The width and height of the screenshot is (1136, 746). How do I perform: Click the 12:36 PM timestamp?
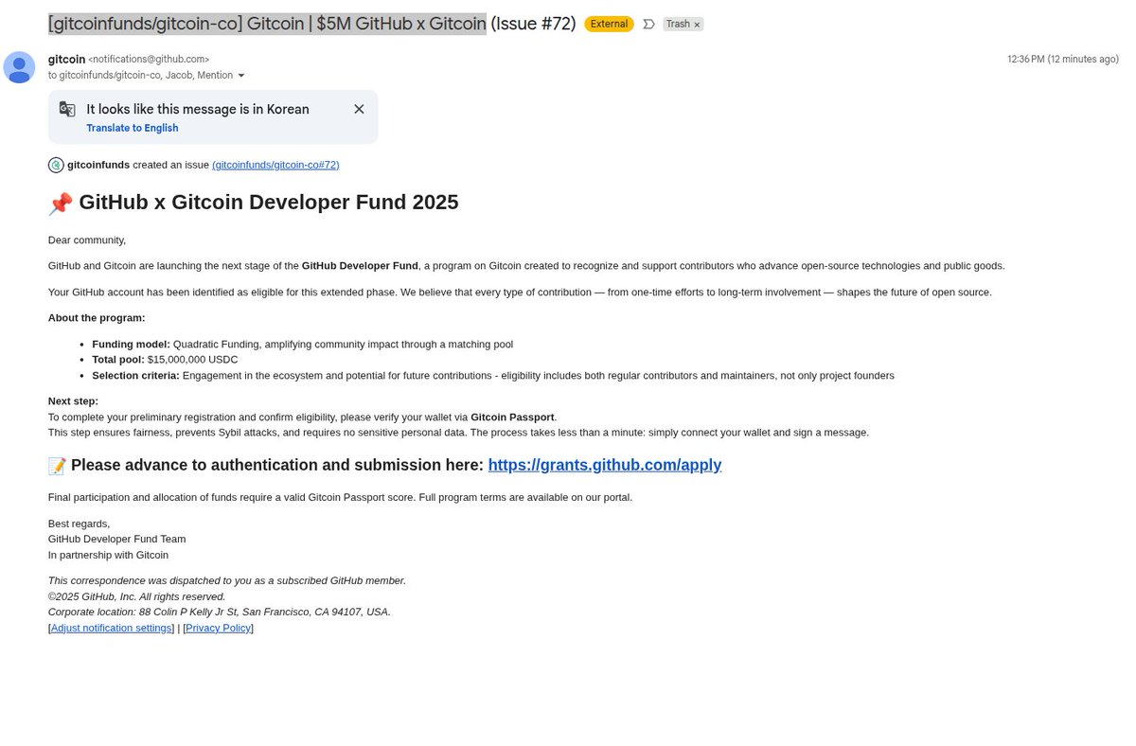pos(1063,59)
